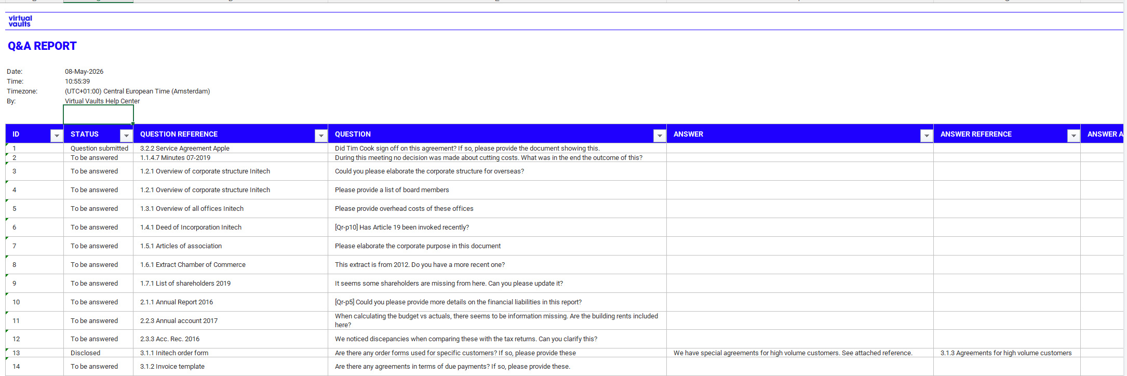Select the Q&A REPORT title
Image resolution: width=1127 pixels, height=376 pixels.
(42, 46)
